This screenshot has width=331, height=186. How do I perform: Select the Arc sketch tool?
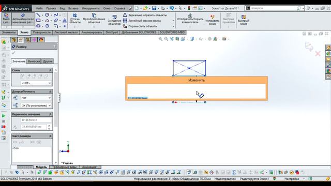pos(47,21)
